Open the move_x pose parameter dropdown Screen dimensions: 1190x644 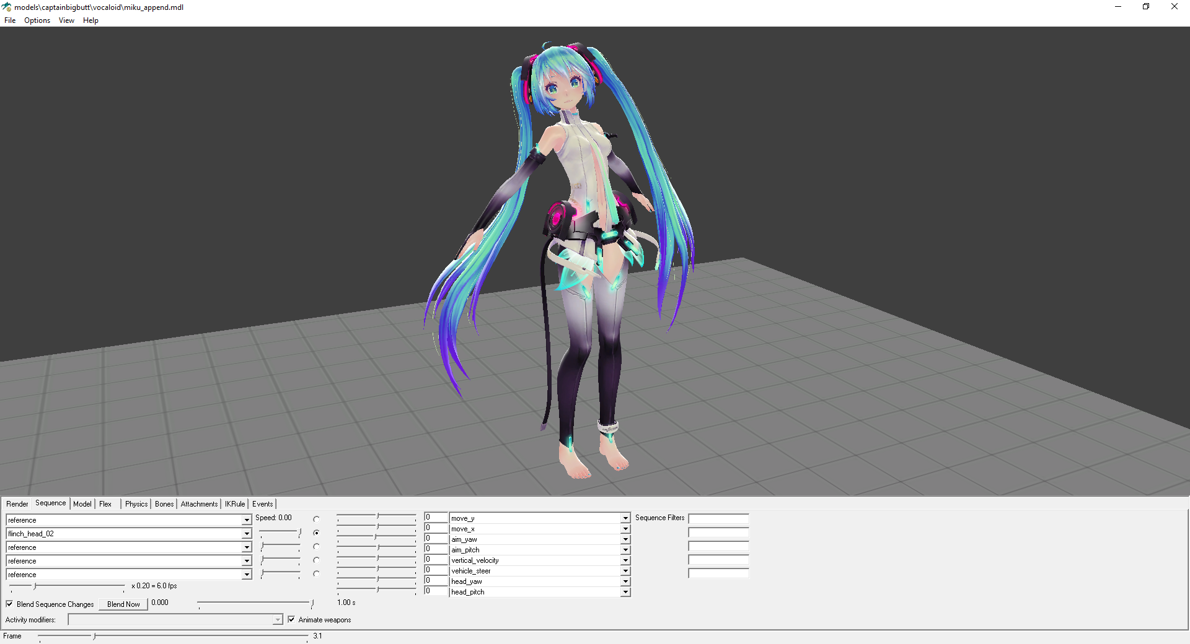(x=625, y=529)
